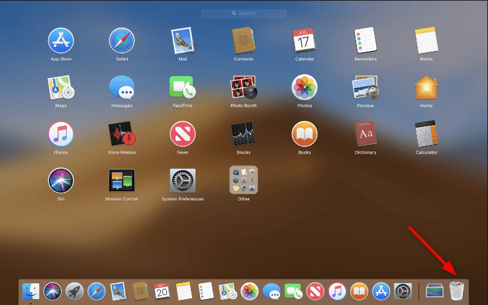Click the Launchpad Search field
The height and width of the screenshot is (305, 488).
point(244,13)
